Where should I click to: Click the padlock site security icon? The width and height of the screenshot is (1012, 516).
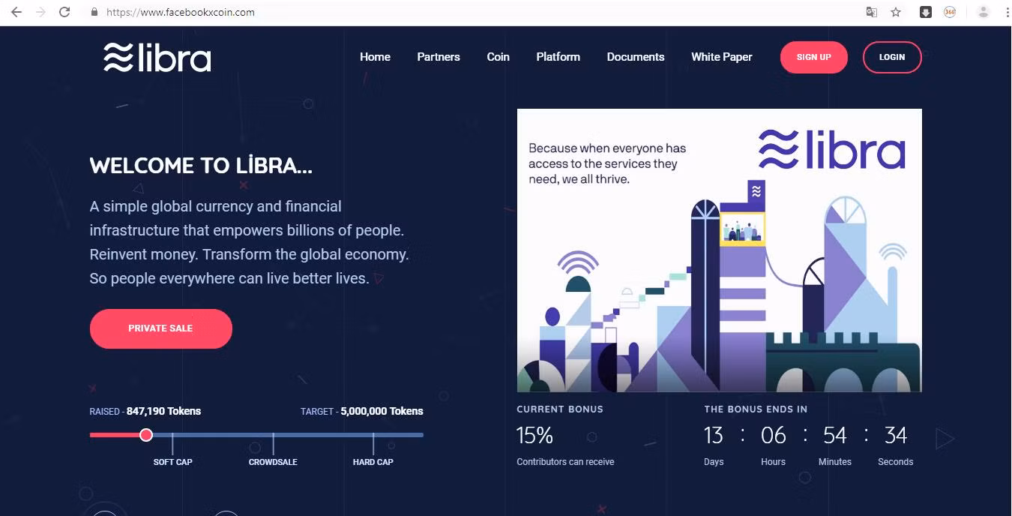click(94, 12)
